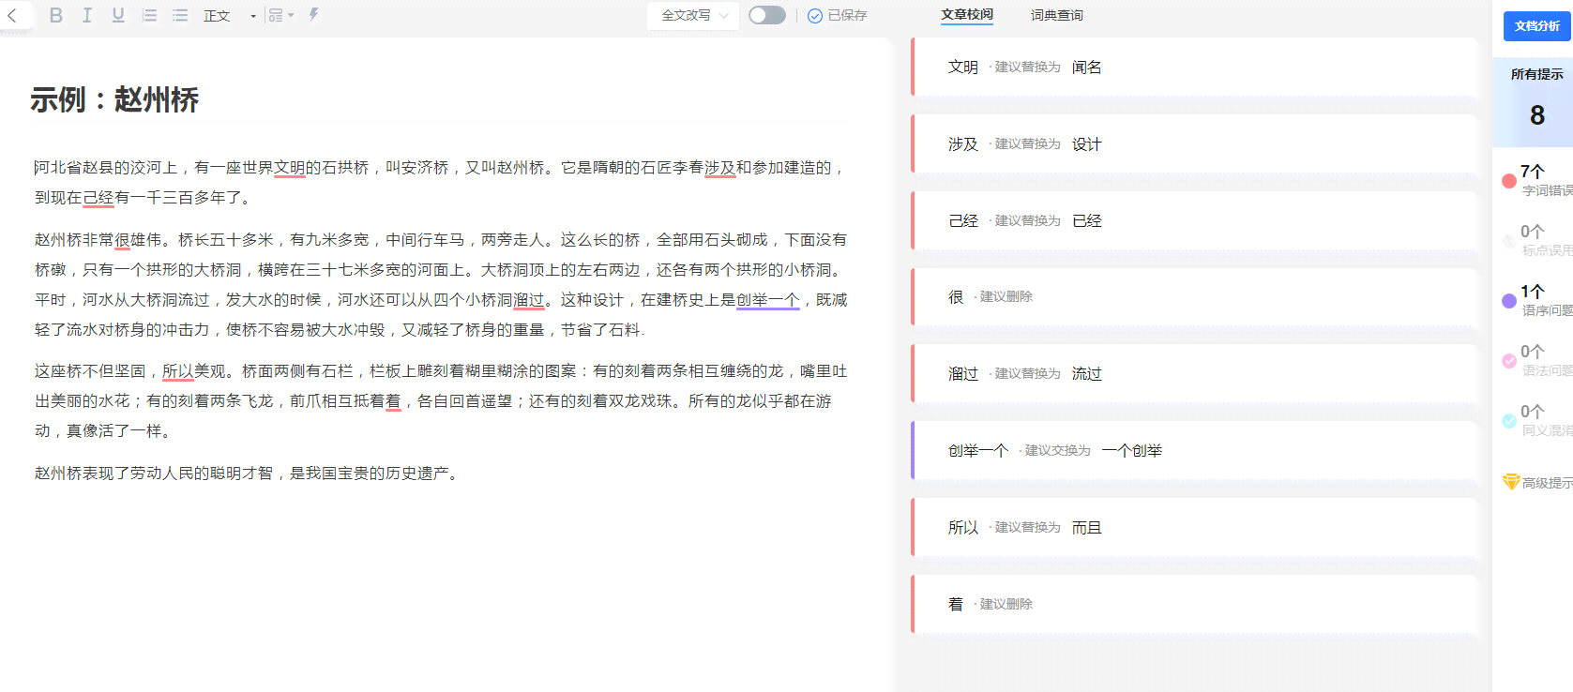Viewport: 1573px width, 692px height.
Task: Toggle the full-text rewrite switch
Action: [767, 15]
